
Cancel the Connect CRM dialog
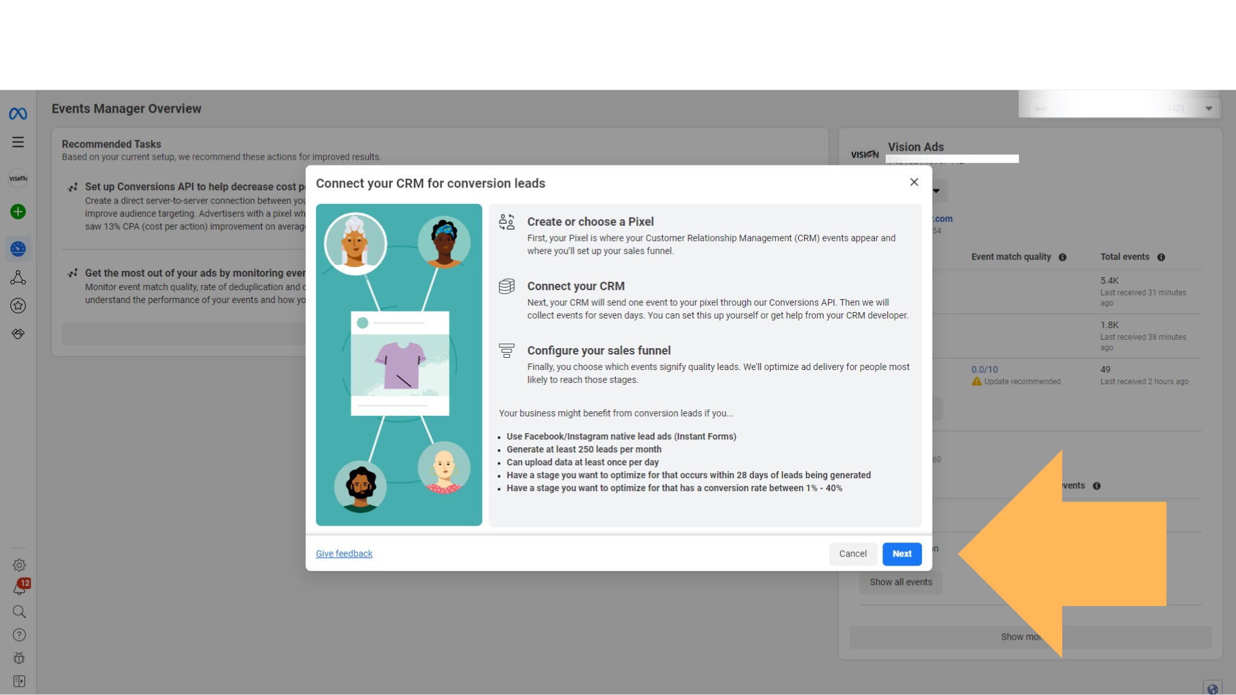click(852, 553)
